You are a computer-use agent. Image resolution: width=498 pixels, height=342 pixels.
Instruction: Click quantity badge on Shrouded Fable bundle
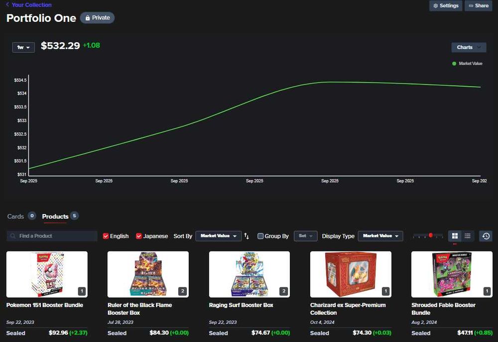pyautogui.click(x=487, y=291)
